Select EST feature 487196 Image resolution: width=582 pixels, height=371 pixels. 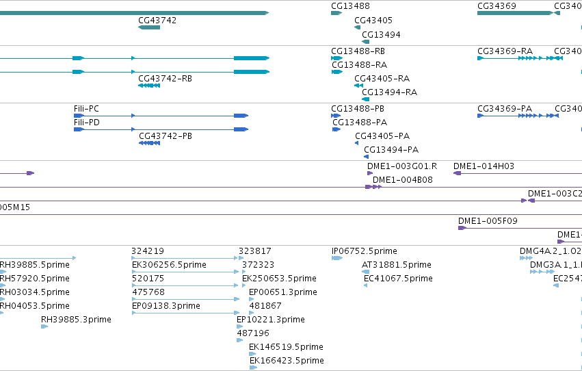pyautogui.click(x=240, y=341)
